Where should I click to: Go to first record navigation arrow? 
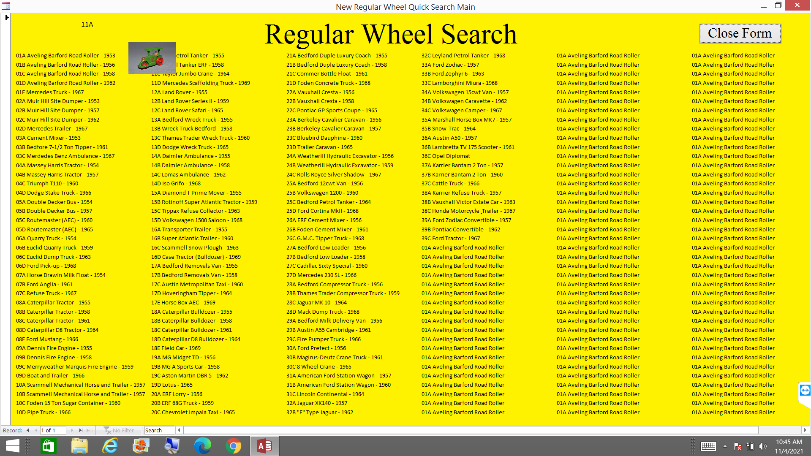point(27,430)
